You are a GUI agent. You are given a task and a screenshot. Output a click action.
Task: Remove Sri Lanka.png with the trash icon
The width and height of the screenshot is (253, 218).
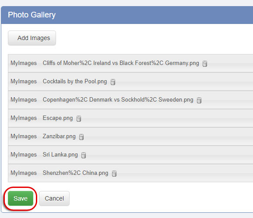84,155
